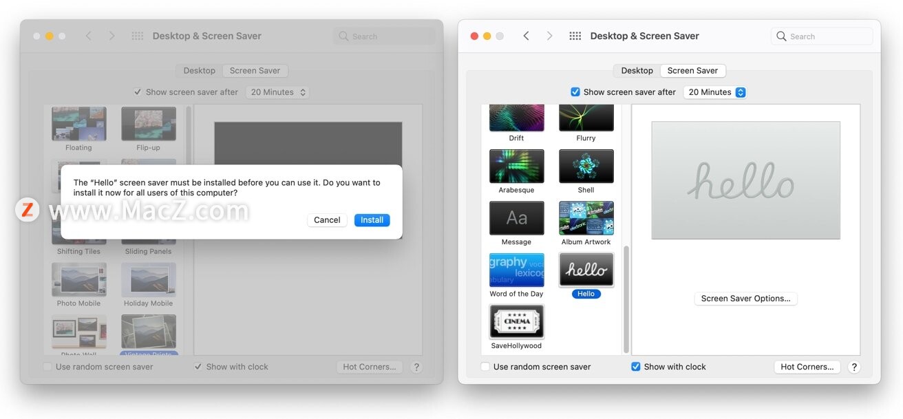
Task: Select the Drift screen saver thumbnail
Action: point(516,118)
